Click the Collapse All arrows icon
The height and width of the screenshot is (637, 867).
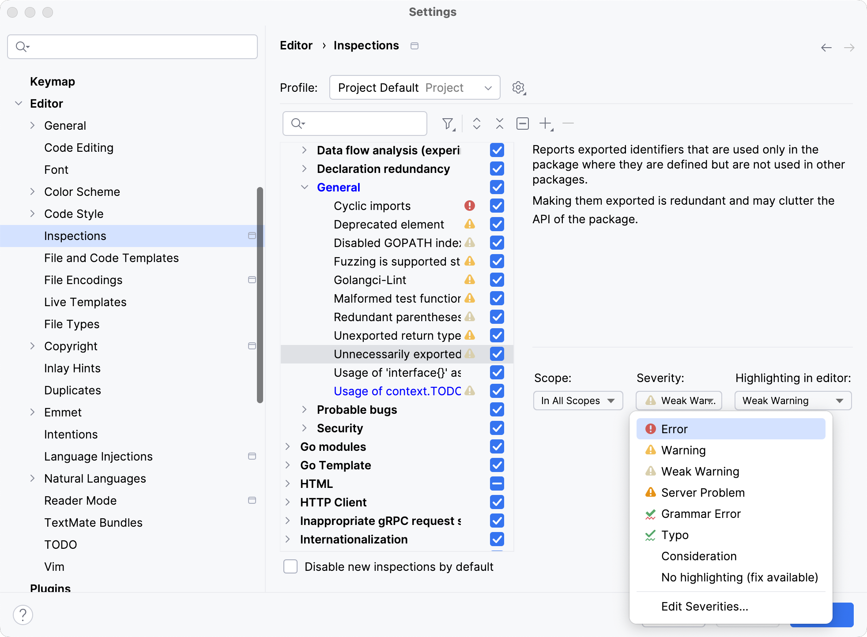[x=499, y=124]
